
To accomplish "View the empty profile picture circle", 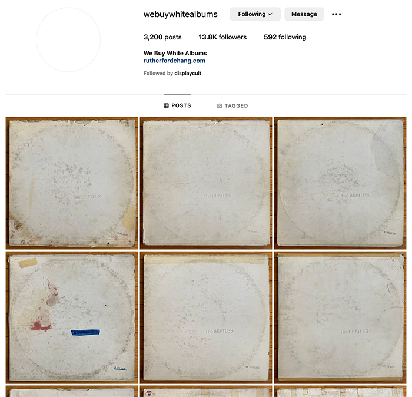I will pyautogui.click(x=68, y=39).
